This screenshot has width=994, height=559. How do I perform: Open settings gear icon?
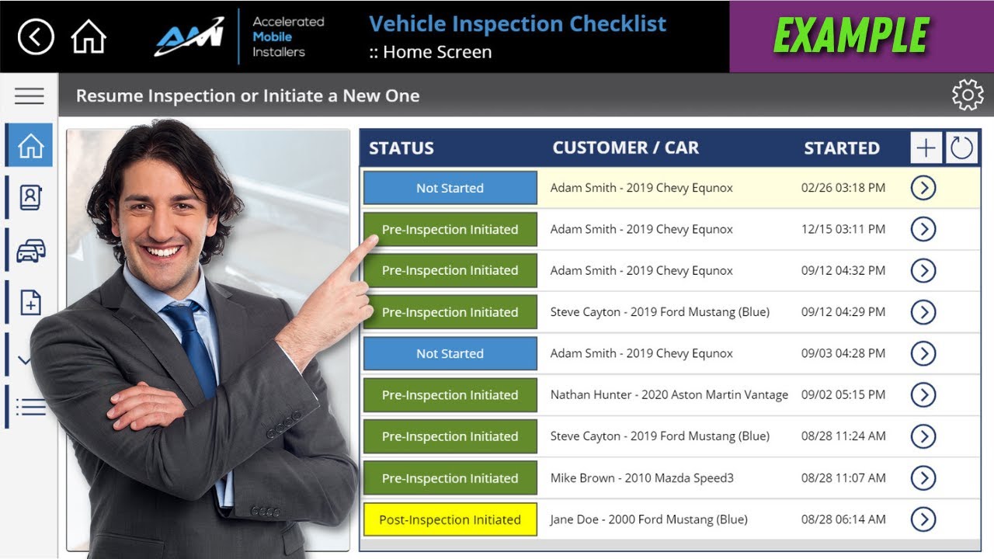pos(968,95)
